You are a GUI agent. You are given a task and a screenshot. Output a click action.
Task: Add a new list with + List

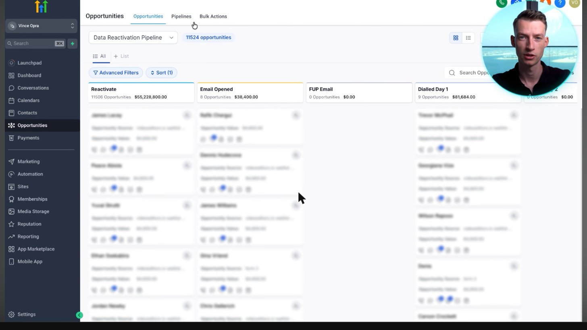tap(121, 56)
